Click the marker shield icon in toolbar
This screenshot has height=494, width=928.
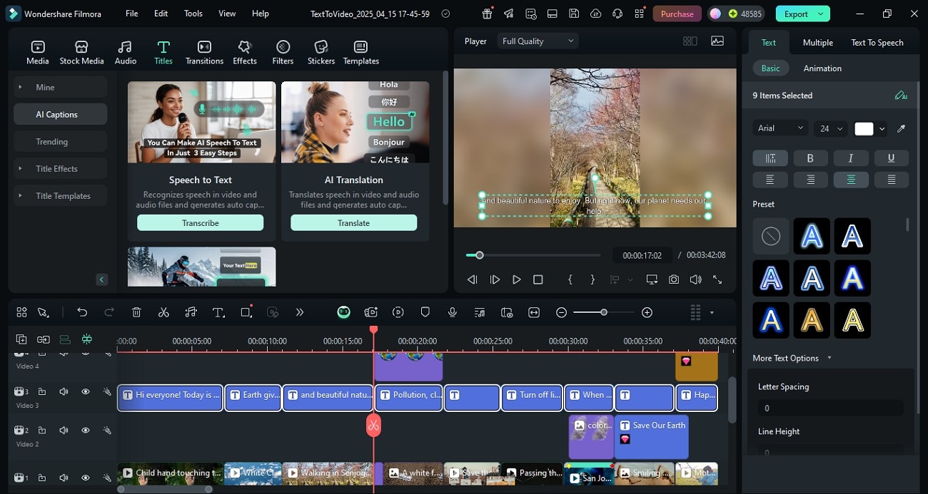pyautogui.click(x=425, y=312)
